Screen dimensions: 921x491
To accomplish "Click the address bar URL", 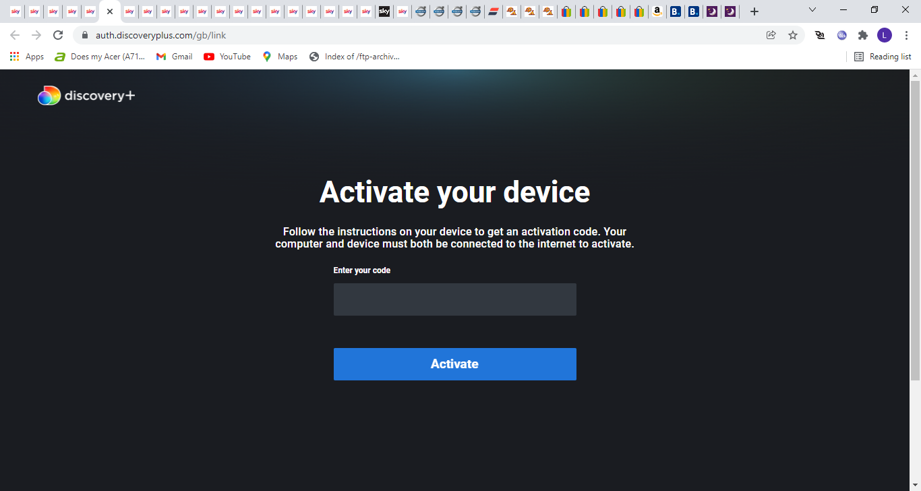I will click(160, 35).
